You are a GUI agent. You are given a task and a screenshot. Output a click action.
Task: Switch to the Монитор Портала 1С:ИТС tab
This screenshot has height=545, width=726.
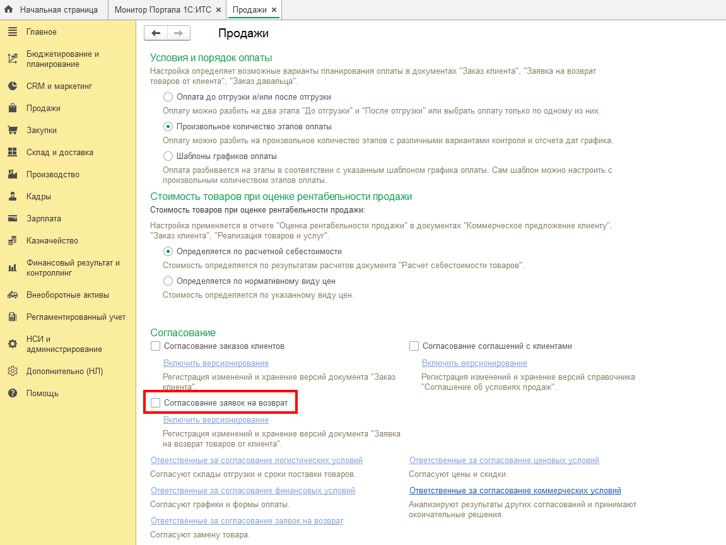coord(168,9)
